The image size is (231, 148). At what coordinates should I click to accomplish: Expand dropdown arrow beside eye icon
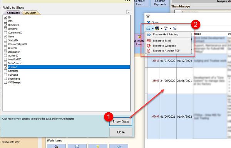[162, 28]
